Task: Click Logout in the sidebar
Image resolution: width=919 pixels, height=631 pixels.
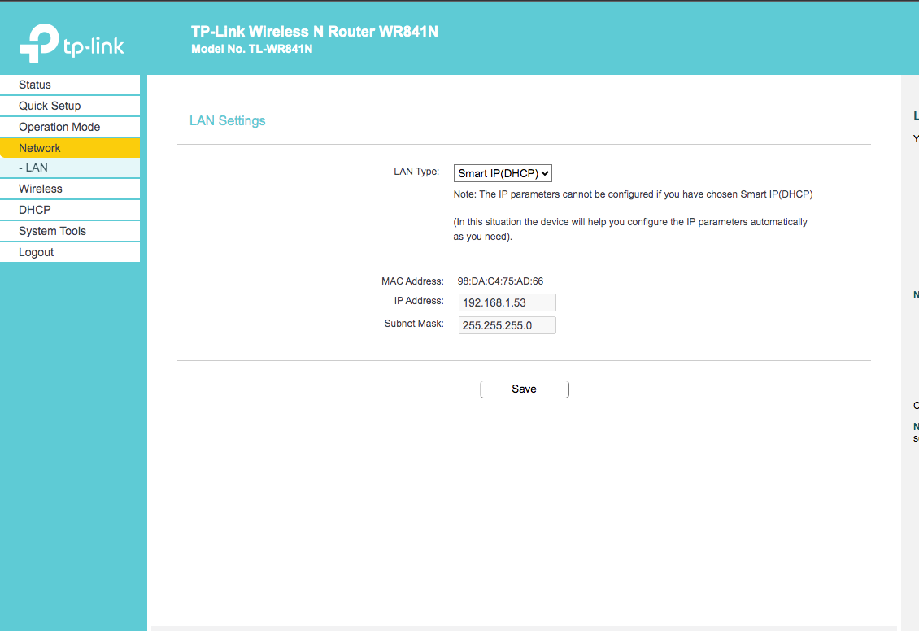Action: 70,252
